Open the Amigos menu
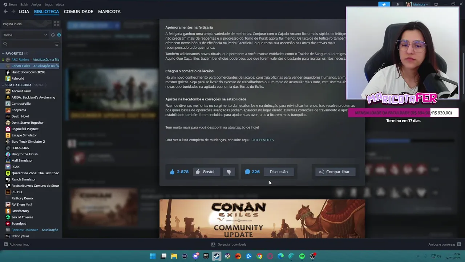Image resolution: width=465 pixels, height=262 pixels. click(36, 4)
